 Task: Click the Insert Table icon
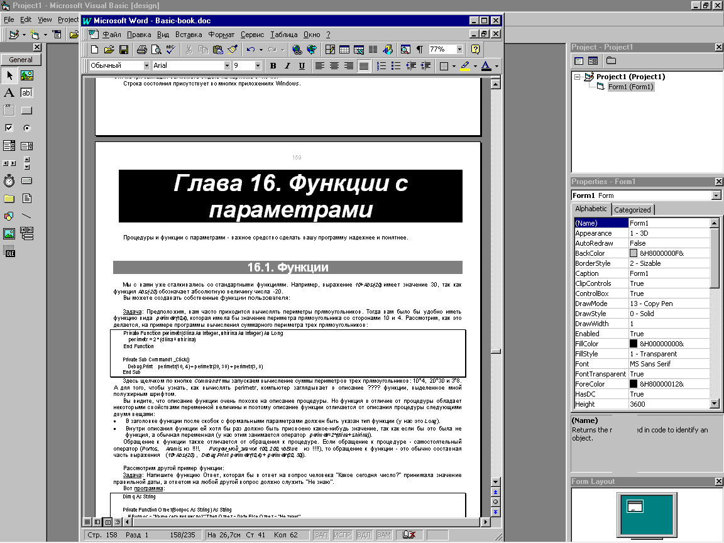[344, 50]
